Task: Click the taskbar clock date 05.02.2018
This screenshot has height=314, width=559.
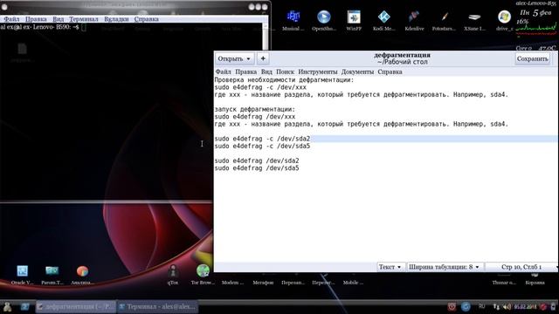Action: pos(526,306)
